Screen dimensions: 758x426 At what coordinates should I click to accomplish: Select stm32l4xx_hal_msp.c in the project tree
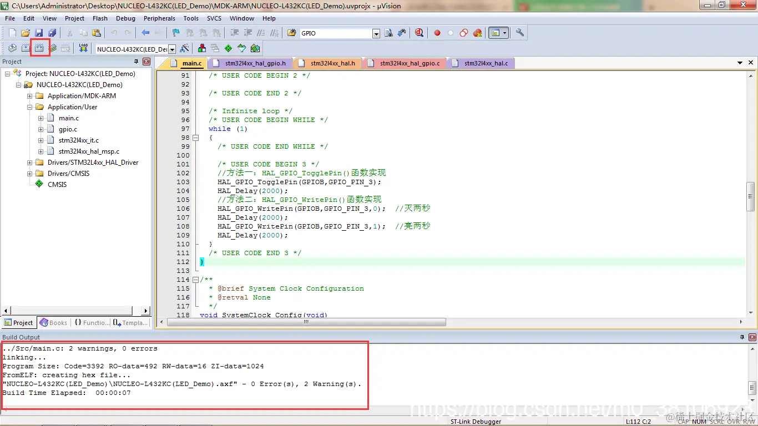[x=89, y=151]
